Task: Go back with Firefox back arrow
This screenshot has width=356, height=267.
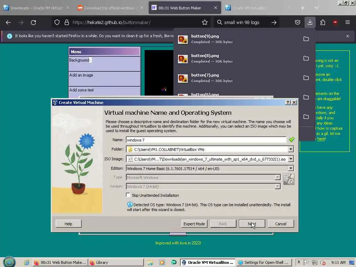Action: (8, 23)
